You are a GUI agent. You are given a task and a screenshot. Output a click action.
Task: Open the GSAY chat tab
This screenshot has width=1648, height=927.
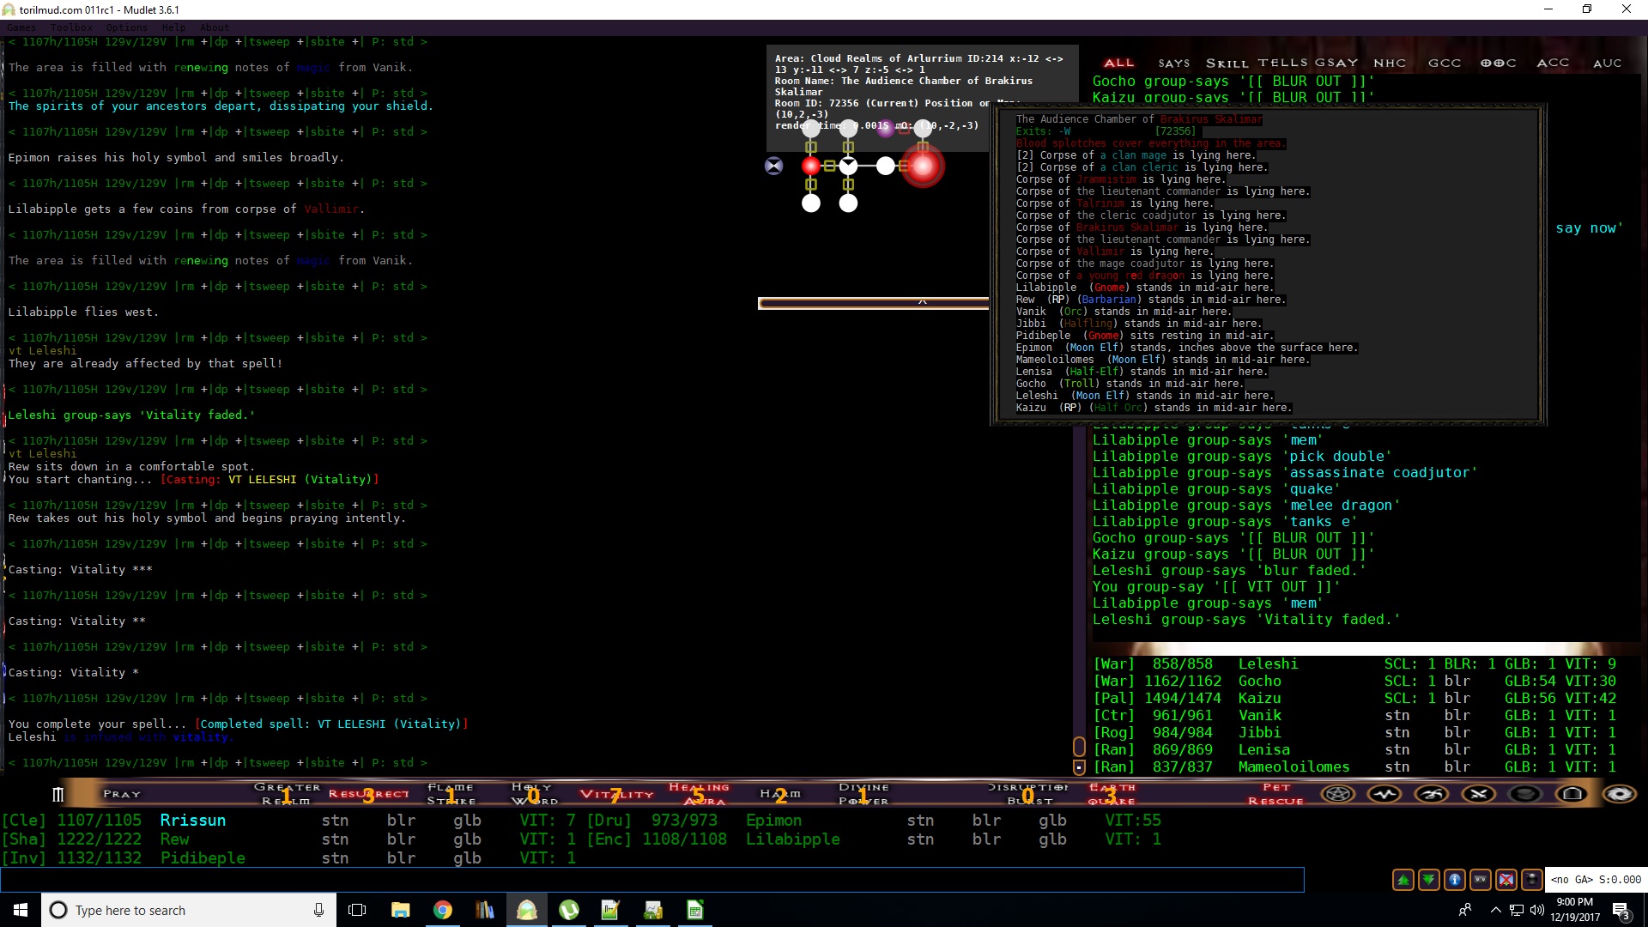coord(1336,63)
